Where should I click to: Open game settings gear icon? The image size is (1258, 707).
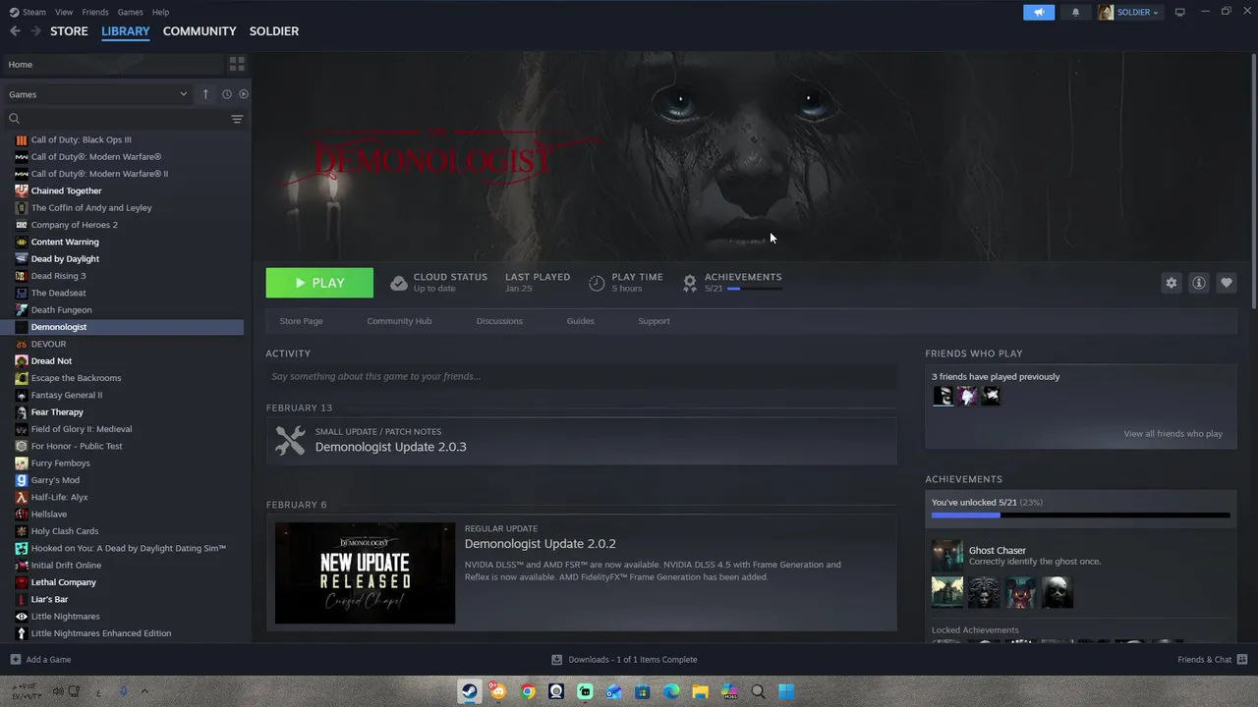(1171, 283)
